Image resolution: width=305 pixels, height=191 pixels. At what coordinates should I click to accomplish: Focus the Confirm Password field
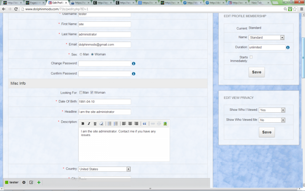click(x=104, y=74)
